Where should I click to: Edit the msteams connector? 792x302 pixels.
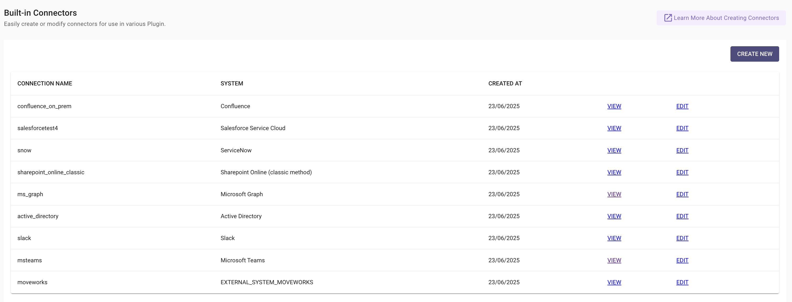tap(682, 260)
